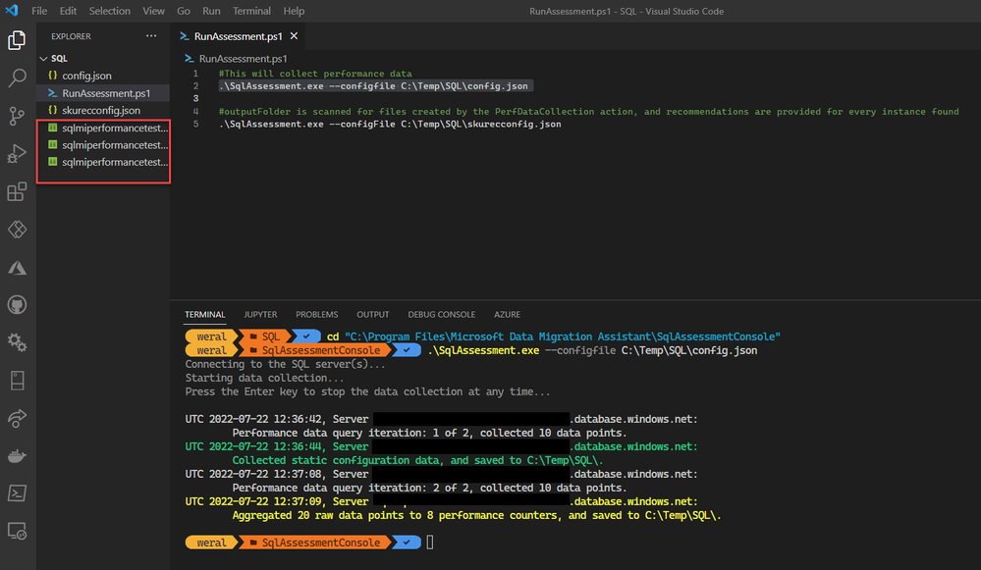Click the RunAssessment.ps1 breadcrumb above the editor
This screenshot has width=981, height=570.
243,59
